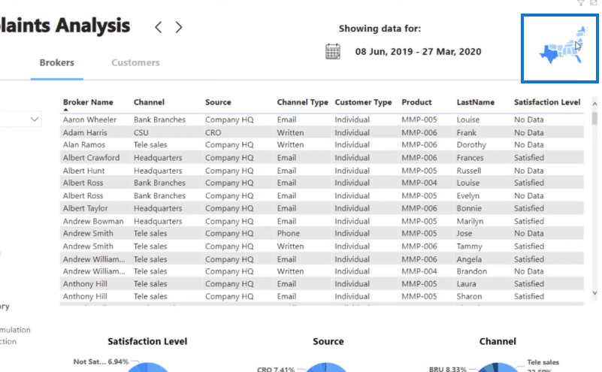
Task: Select Albert Taylor broker cell
Action: [85, 208]
